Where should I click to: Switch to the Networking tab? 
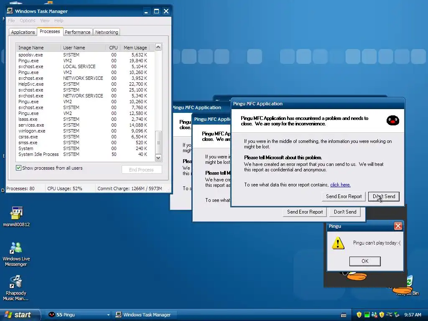click(x=107, y=32)
